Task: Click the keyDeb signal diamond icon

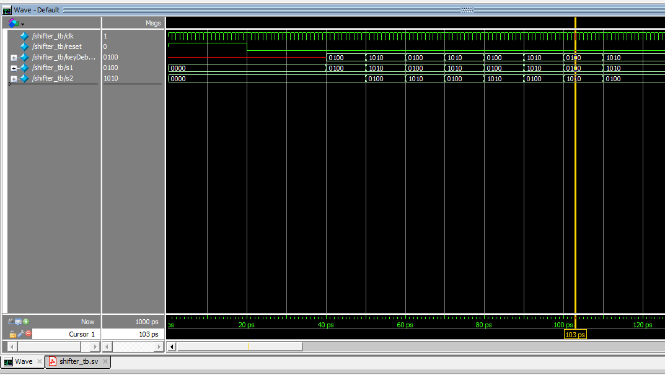Action: pyautogui.click(x=25, y=57)
